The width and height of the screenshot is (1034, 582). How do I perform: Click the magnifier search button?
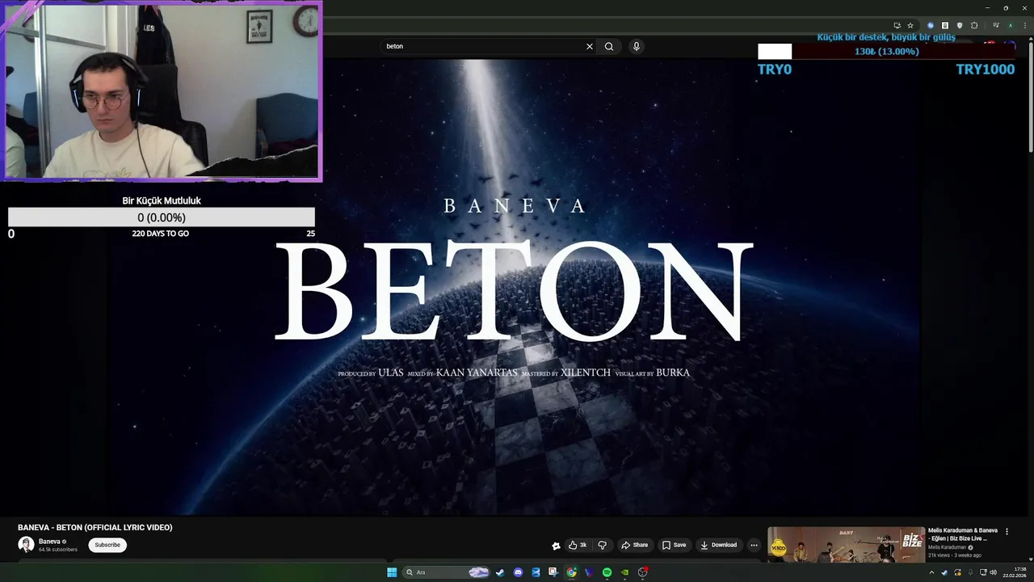coord(609,46)
